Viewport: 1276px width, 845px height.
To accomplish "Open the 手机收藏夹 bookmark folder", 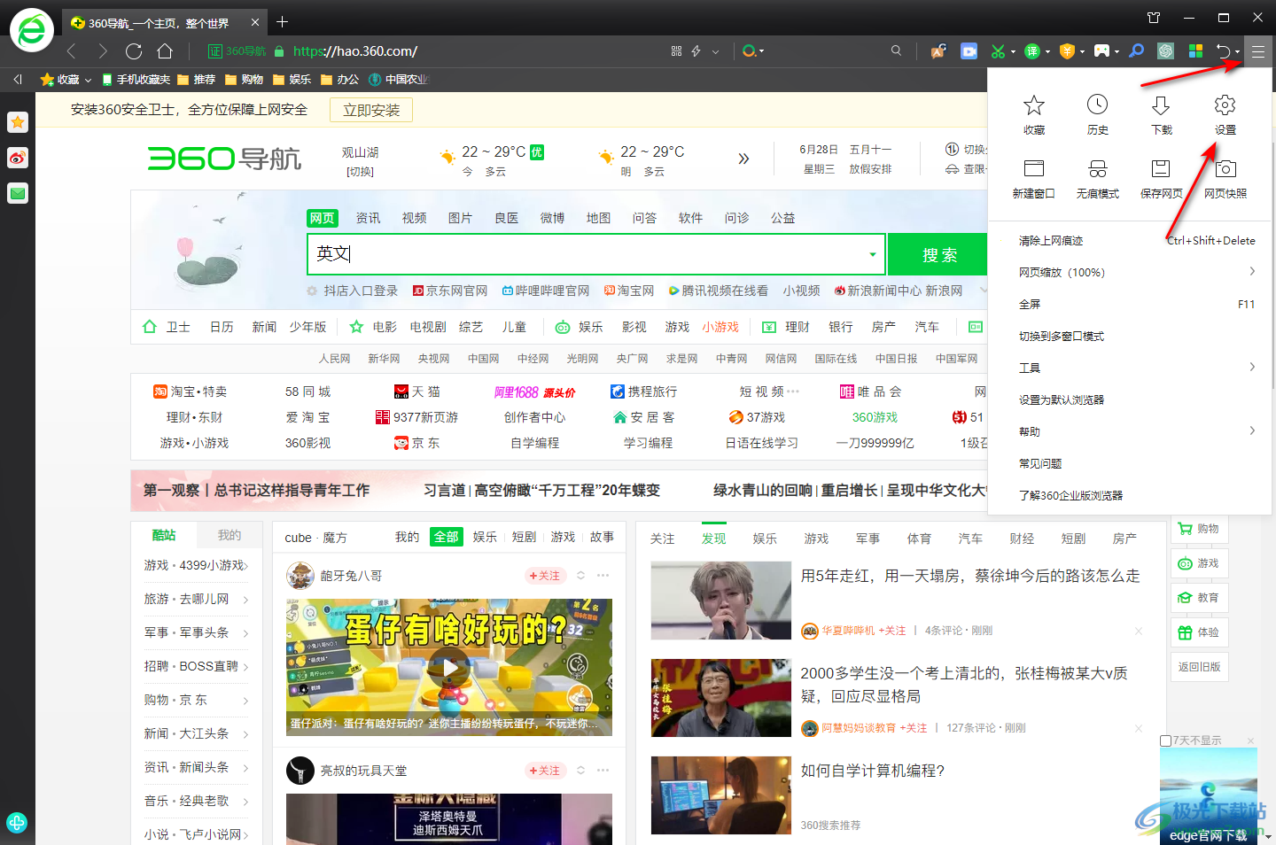I will click(x=136, y=80).
